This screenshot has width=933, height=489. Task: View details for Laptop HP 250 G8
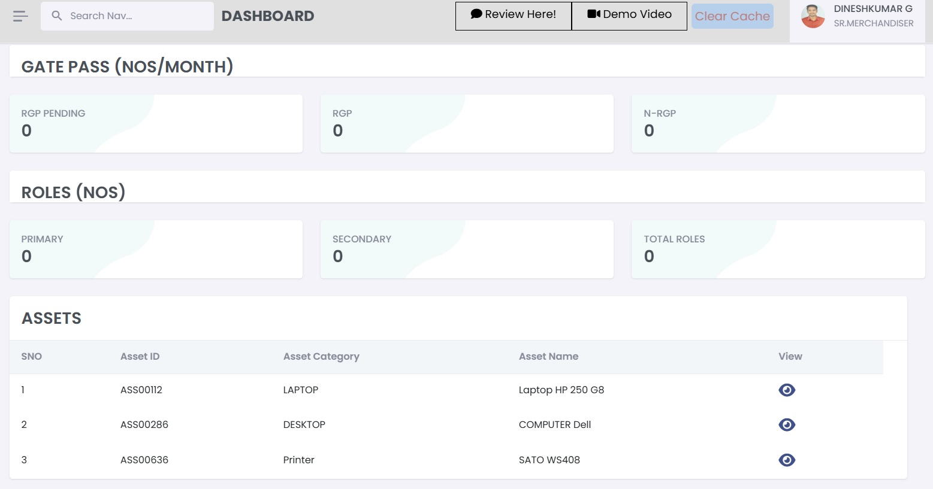(x=786, y=390)
